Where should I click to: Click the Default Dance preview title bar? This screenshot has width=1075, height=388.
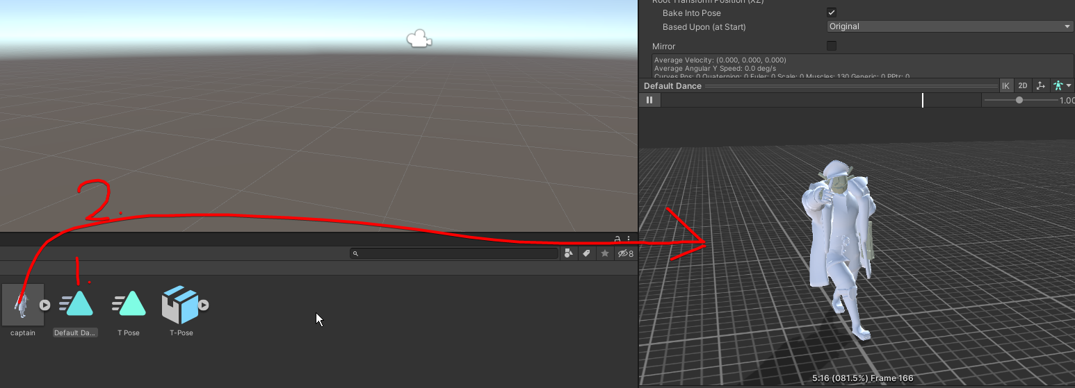coord(819,86)
